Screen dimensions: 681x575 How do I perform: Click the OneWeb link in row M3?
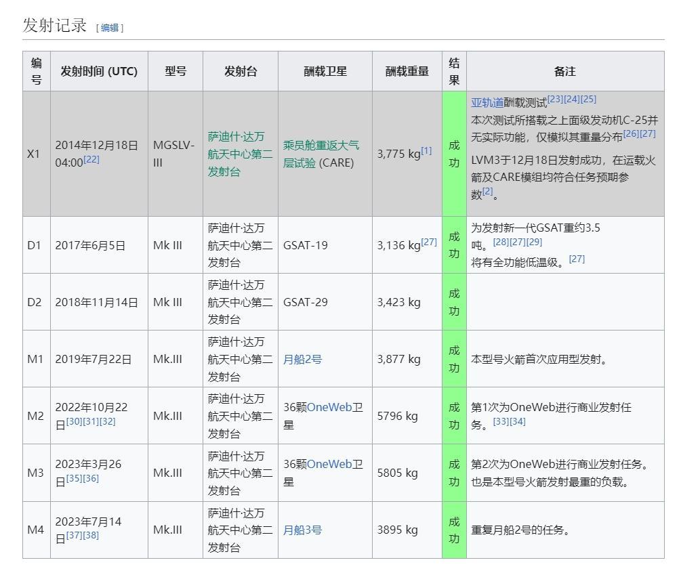[x=329, y=464]
